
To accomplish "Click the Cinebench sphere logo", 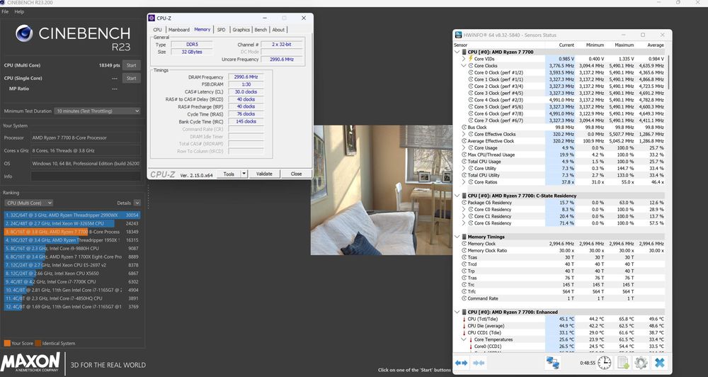I will (x=24, y=33).
